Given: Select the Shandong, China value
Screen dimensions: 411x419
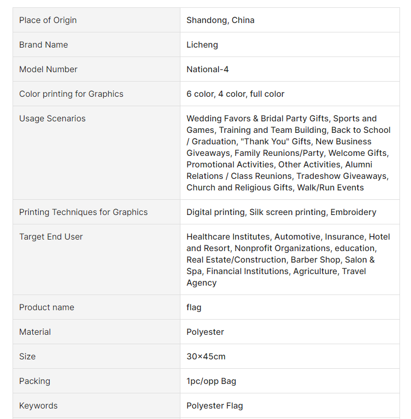Looking at the screenshot, I should coord(220,20).
